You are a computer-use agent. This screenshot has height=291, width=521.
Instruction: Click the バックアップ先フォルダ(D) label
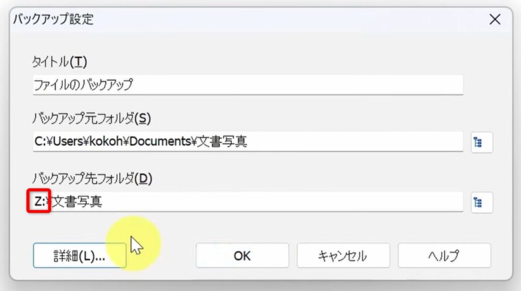click(x=92, y=178)
